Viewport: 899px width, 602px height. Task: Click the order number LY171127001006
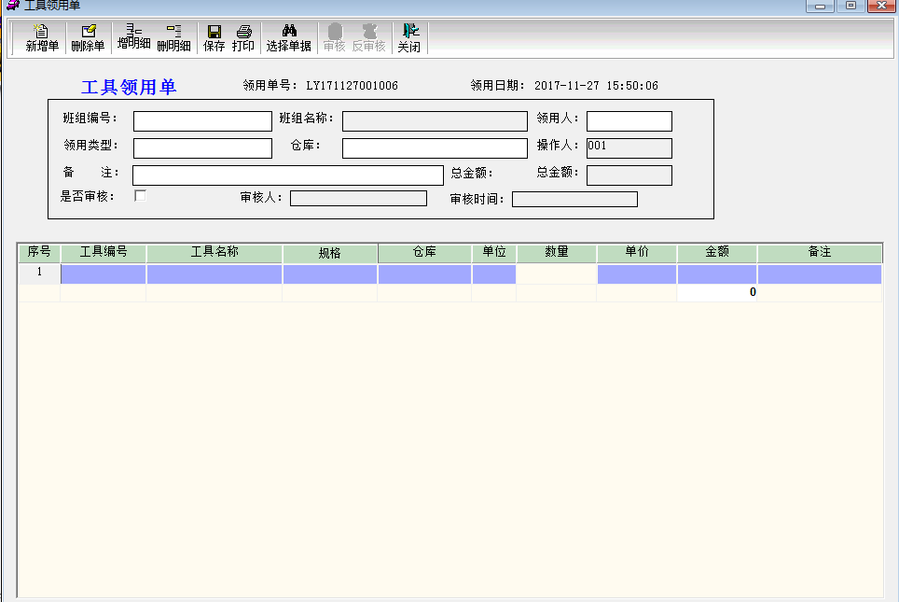pos(352,86)
